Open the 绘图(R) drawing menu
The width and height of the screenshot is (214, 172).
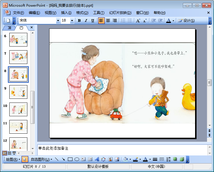pos(13,159)
